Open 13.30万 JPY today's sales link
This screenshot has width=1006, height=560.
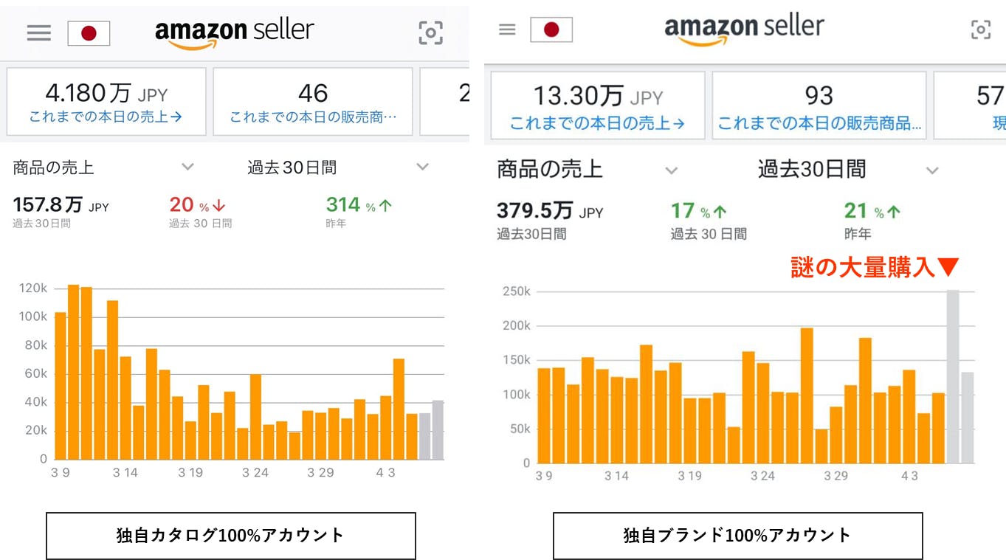(x=597, y=123)
